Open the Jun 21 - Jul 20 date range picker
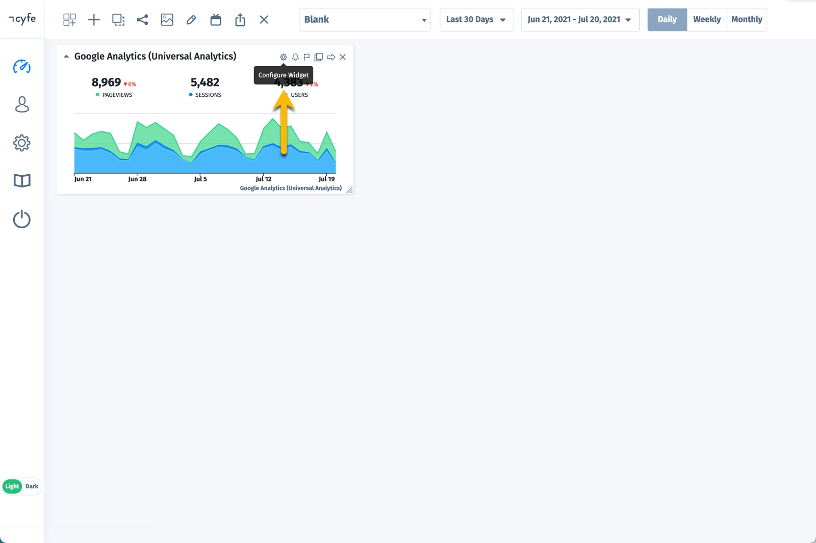The width and height of the screenshot is (816, 543). [x=580, y=20]
